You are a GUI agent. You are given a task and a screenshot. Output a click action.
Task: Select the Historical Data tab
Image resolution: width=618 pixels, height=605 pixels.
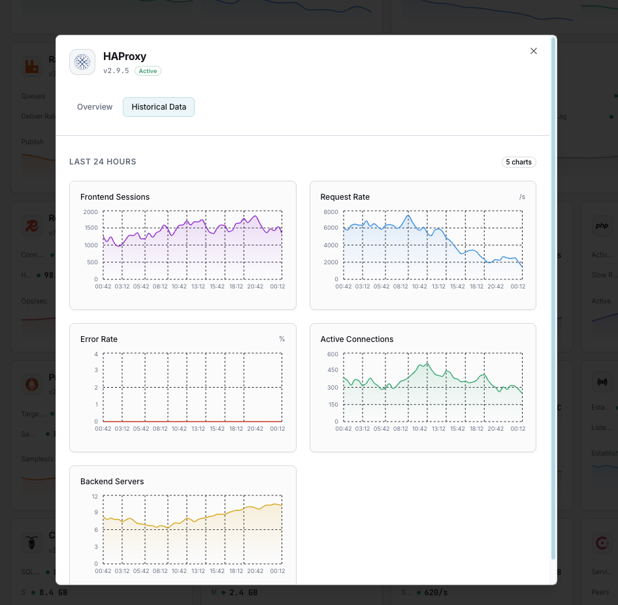159,106
